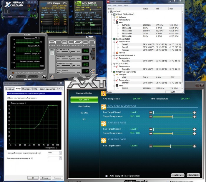Open the File menu in HWMonitor
The width and height of the screenshot is (206, 182).
[x=109, y=6]
